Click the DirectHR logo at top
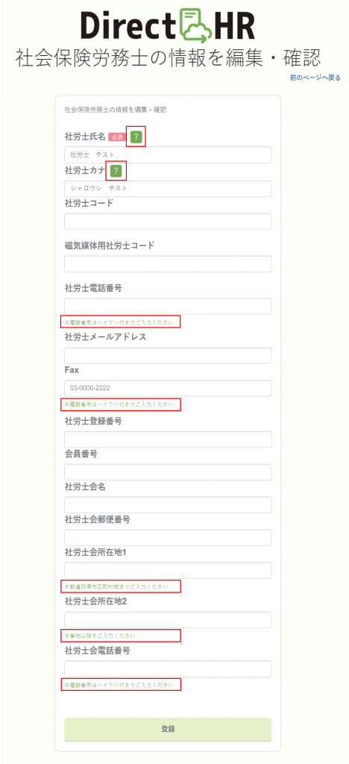 click(168, 23)
